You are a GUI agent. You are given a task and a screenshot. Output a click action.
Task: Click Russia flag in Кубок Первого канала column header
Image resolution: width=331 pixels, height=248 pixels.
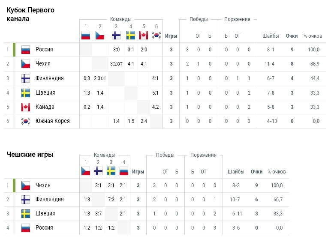click(87, 35)
